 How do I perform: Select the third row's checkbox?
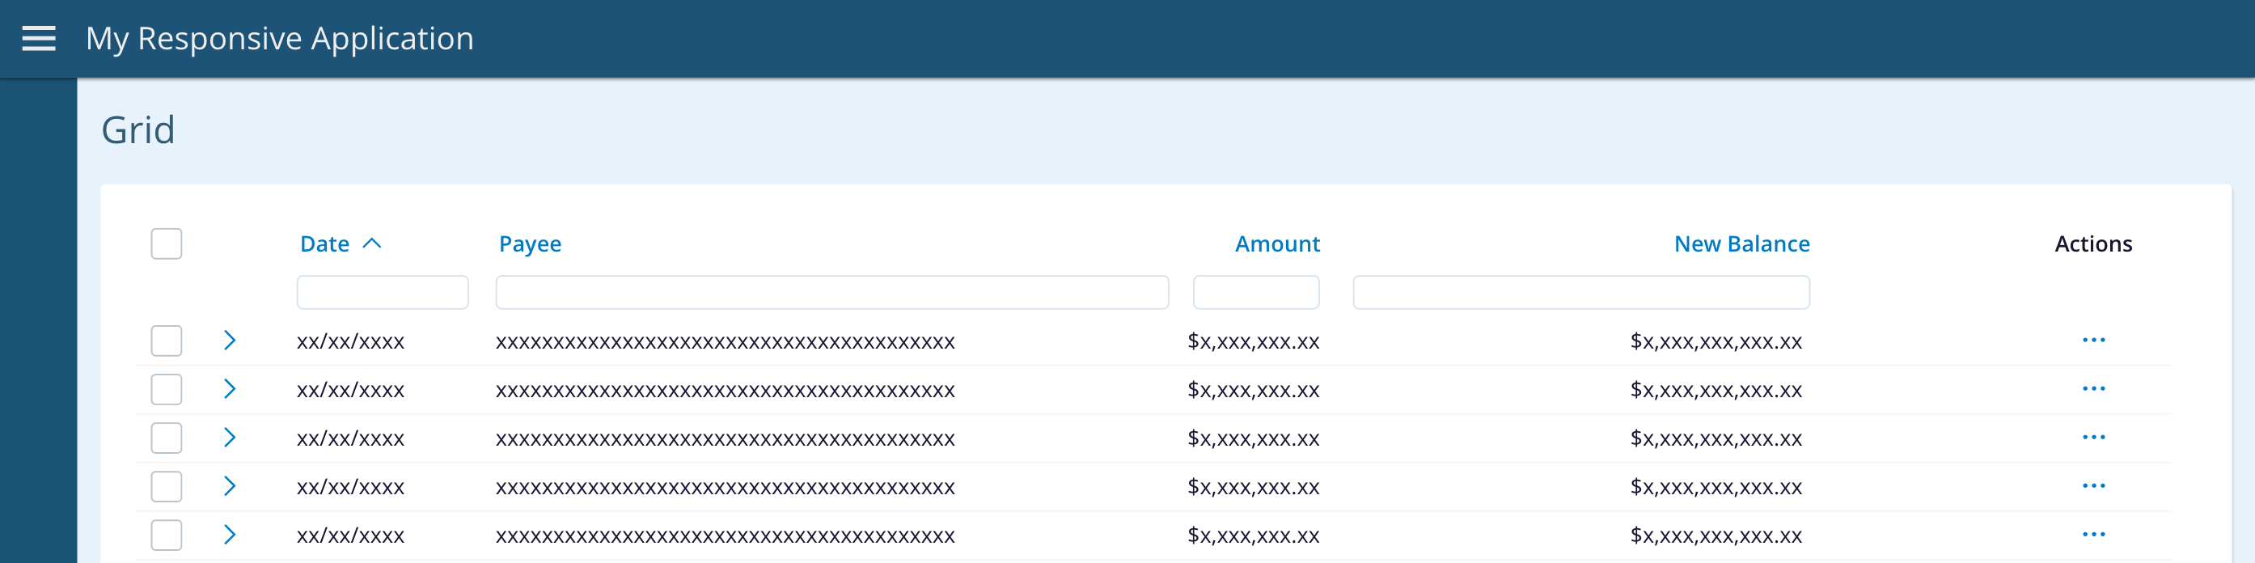pos(167,438)
